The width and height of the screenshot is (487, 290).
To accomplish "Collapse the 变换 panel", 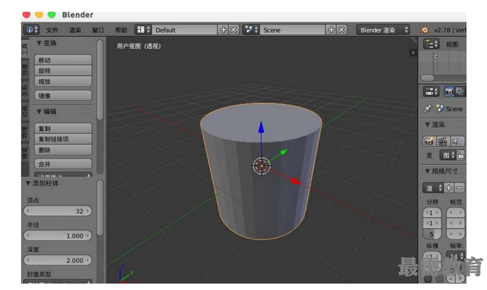I will [39, 43].
